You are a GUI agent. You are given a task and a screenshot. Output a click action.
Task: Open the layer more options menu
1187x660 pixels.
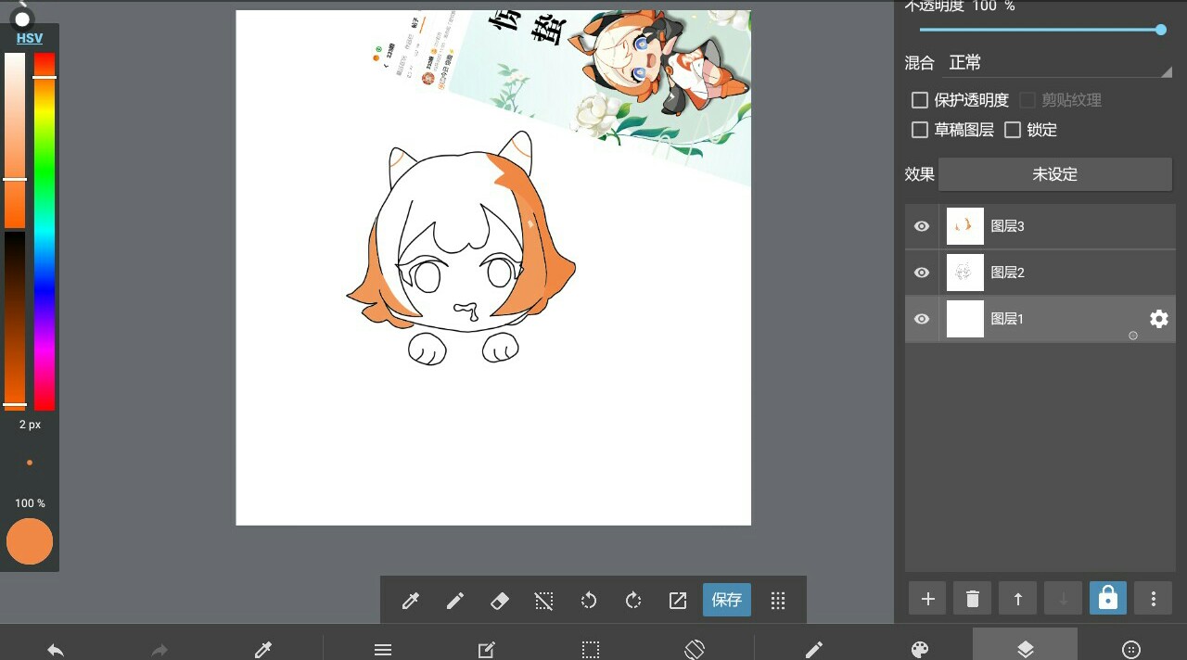point(1153,599)
